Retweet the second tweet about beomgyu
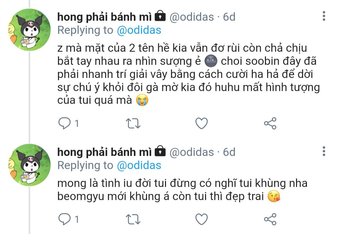Screen dimensions: 346x234 (133, 219)
